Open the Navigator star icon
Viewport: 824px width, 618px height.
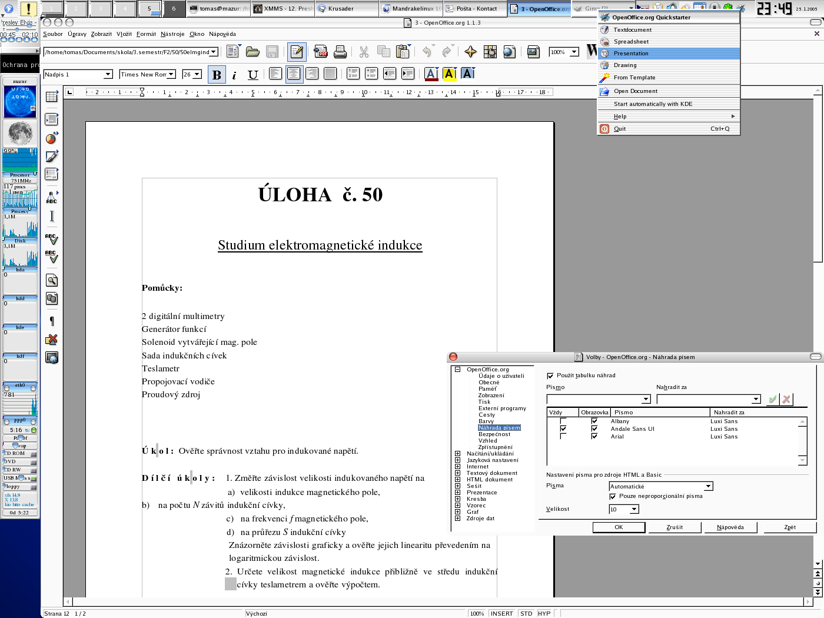[x=470, y=52]
